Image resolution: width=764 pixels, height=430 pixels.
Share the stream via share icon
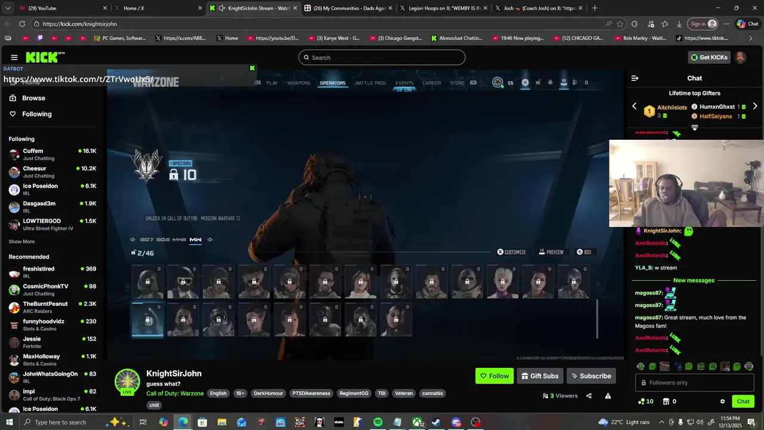589,396
